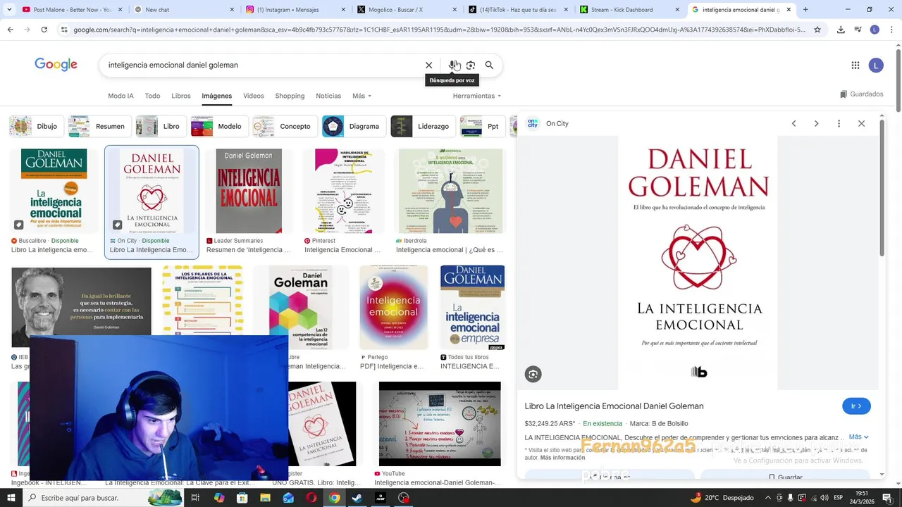Switch to the Shopping tab
This screenshot has width=902, height=507.
coord(290,96)
